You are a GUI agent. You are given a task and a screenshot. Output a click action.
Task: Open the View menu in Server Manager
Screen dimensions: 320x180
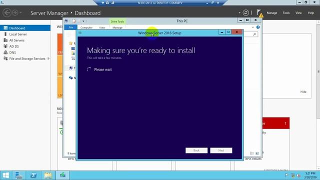tap(298, 13)
